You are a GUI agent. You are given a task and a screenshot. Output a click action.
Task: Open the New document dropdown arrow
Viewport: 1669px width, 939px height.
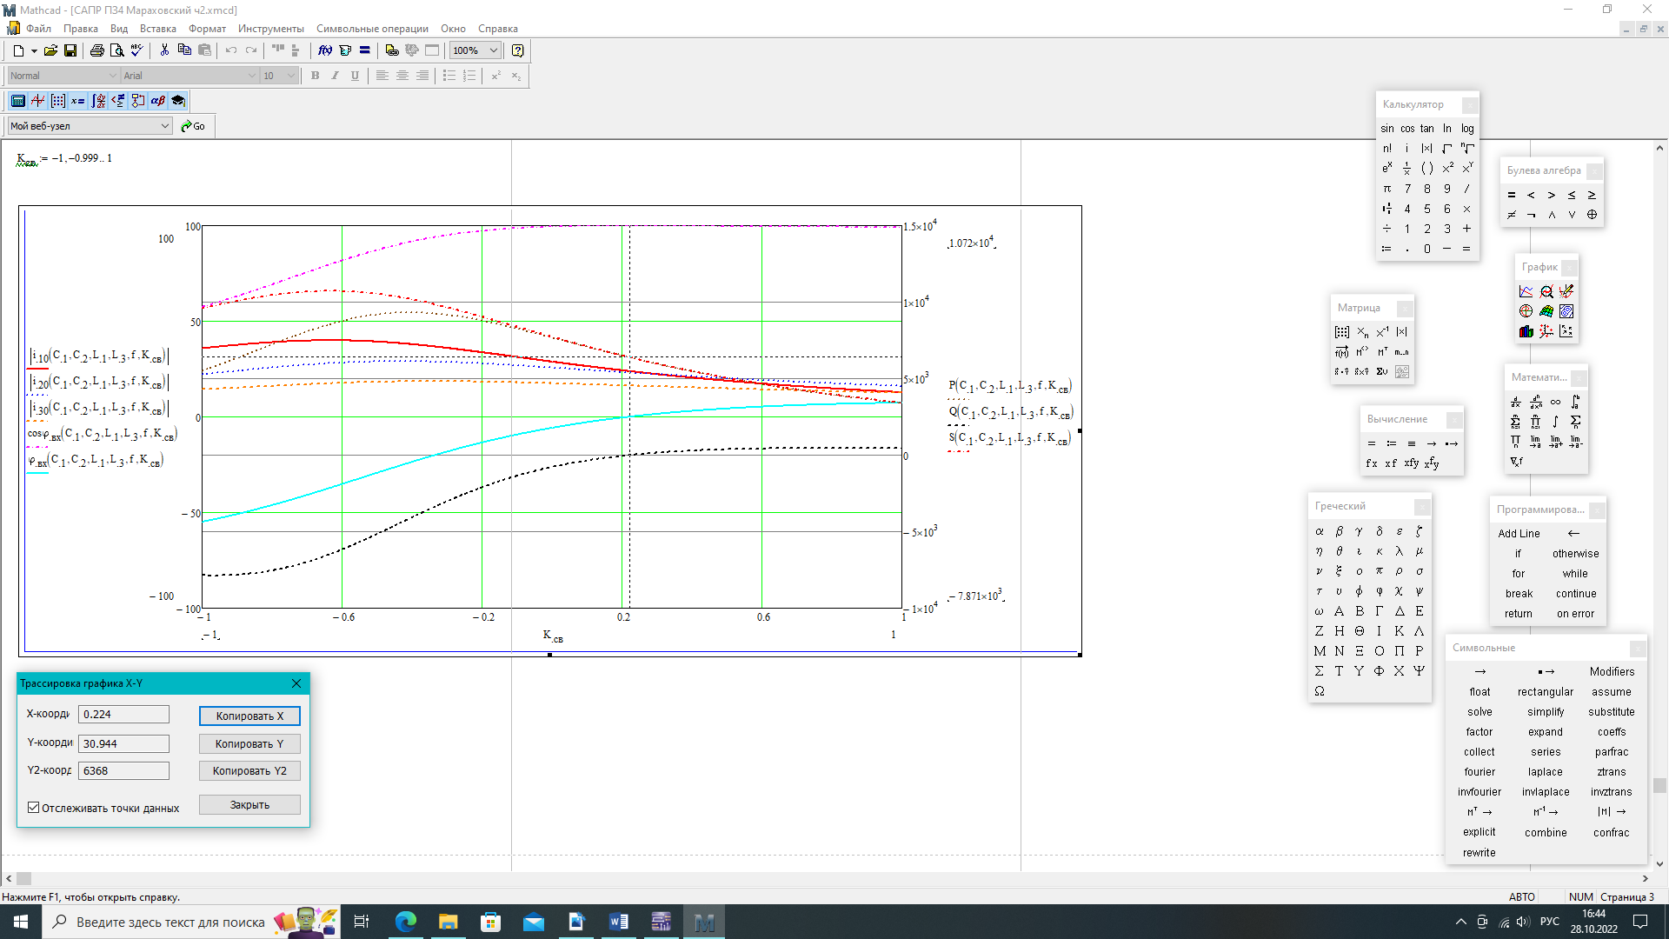coord(35,50)
